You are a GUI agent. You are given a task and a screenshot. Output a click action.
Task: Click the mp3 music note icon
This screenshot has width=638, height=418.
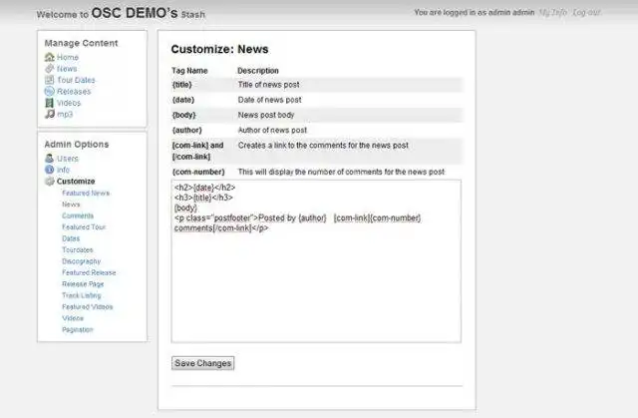point(49,114)
